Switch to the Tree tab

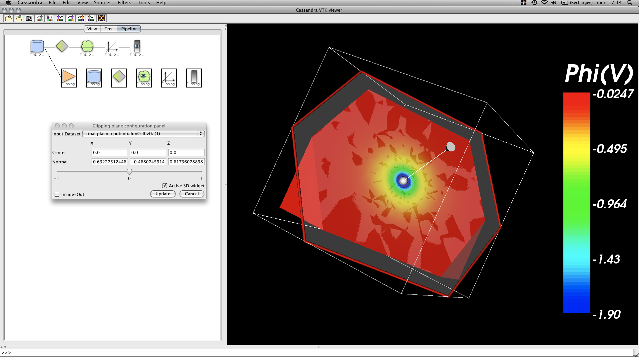109,29
